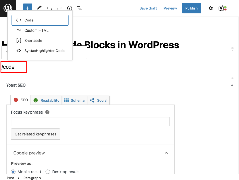This screenshot has height=180, width=239.
Task: Click Get related keyphrases button
Action: [x=36, y=134]
